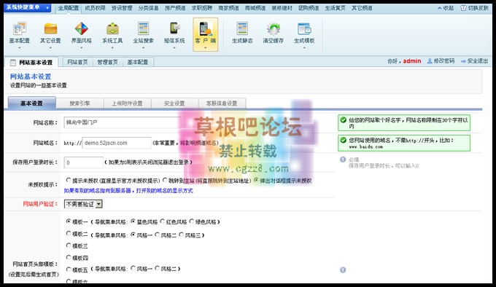Select 弹出对话框提示未授权 radio option
This screenshot has width=496, height=287.
256,180
